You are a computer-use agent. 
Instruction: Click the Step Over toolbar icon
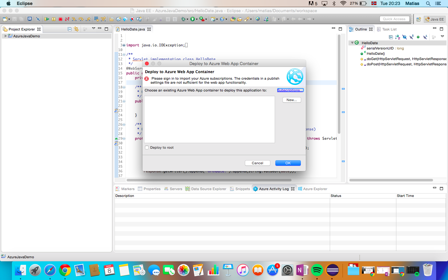coord(81,19)
